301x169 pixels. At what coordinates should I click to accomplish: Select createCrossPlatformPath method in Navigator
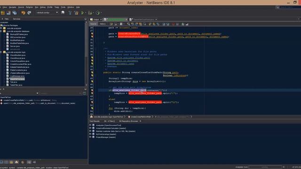tap(30, 100)
